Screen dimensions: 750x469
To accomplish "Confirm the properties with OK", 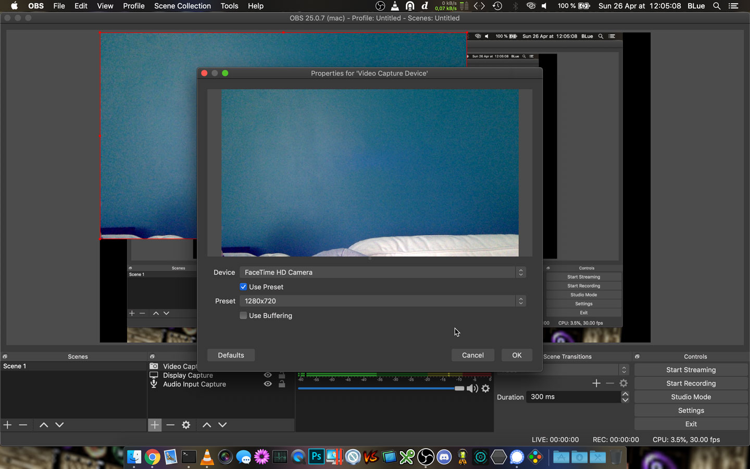I will click(517, 355).
